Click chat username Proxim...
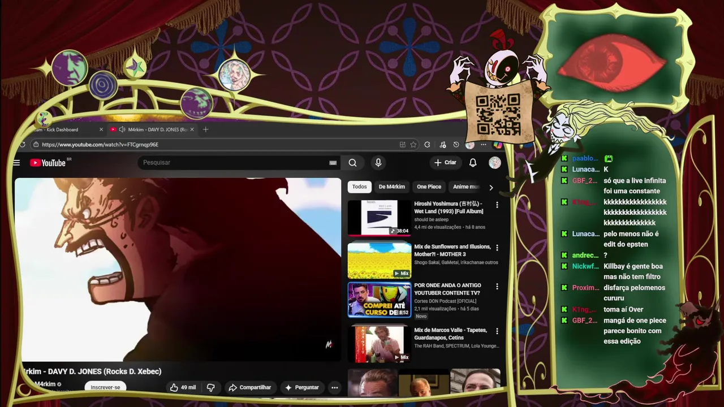Image resolution: width=724 pixels, height=407 pixels. [585, 288]
